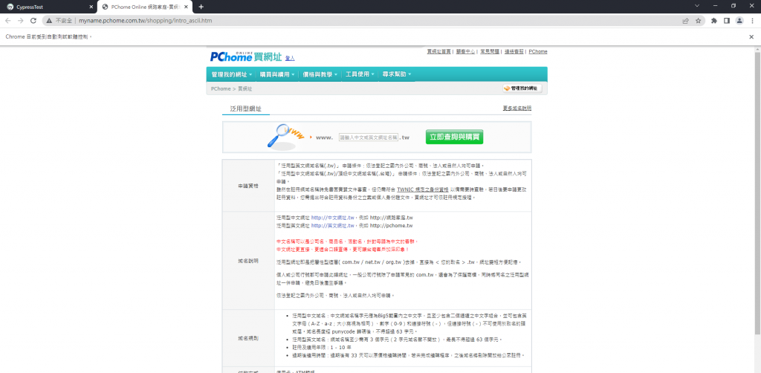Click the http://中文網址.tw blue link
761x373 pixels.
(334, 217)
